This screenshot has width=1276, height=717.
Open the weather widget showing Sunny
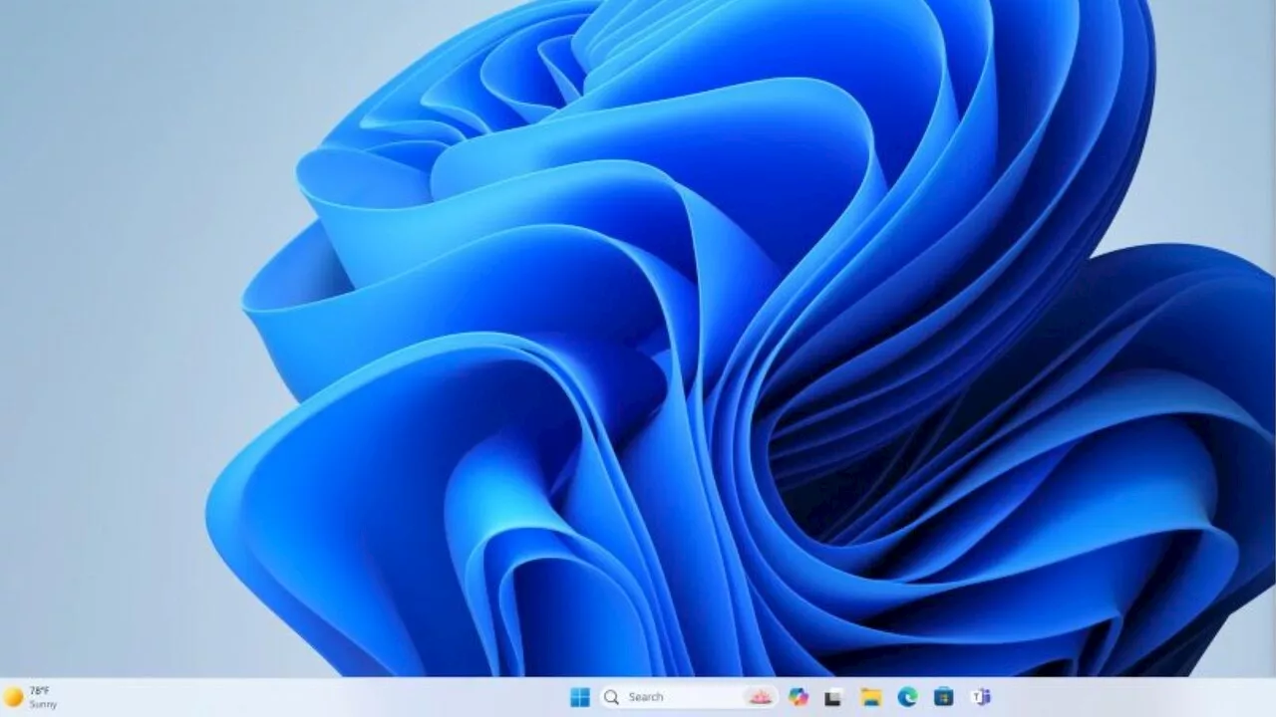pyautogui.click(x=31, y=697)
